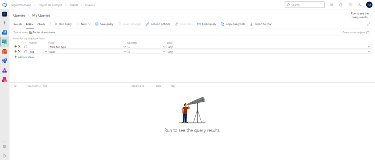Viewport: 375px width, 160px height.
Task: Click Run query button
Action: (x=63, y=24)
